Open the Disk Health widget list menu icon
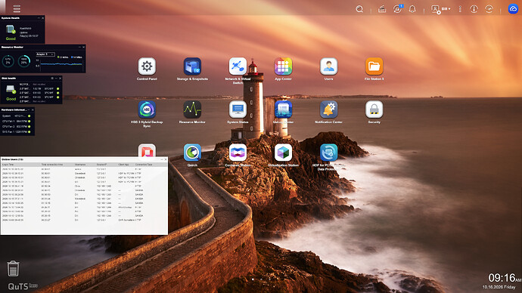Image resolution: width=522 pixels, height=293 pixels. point(52,79)
